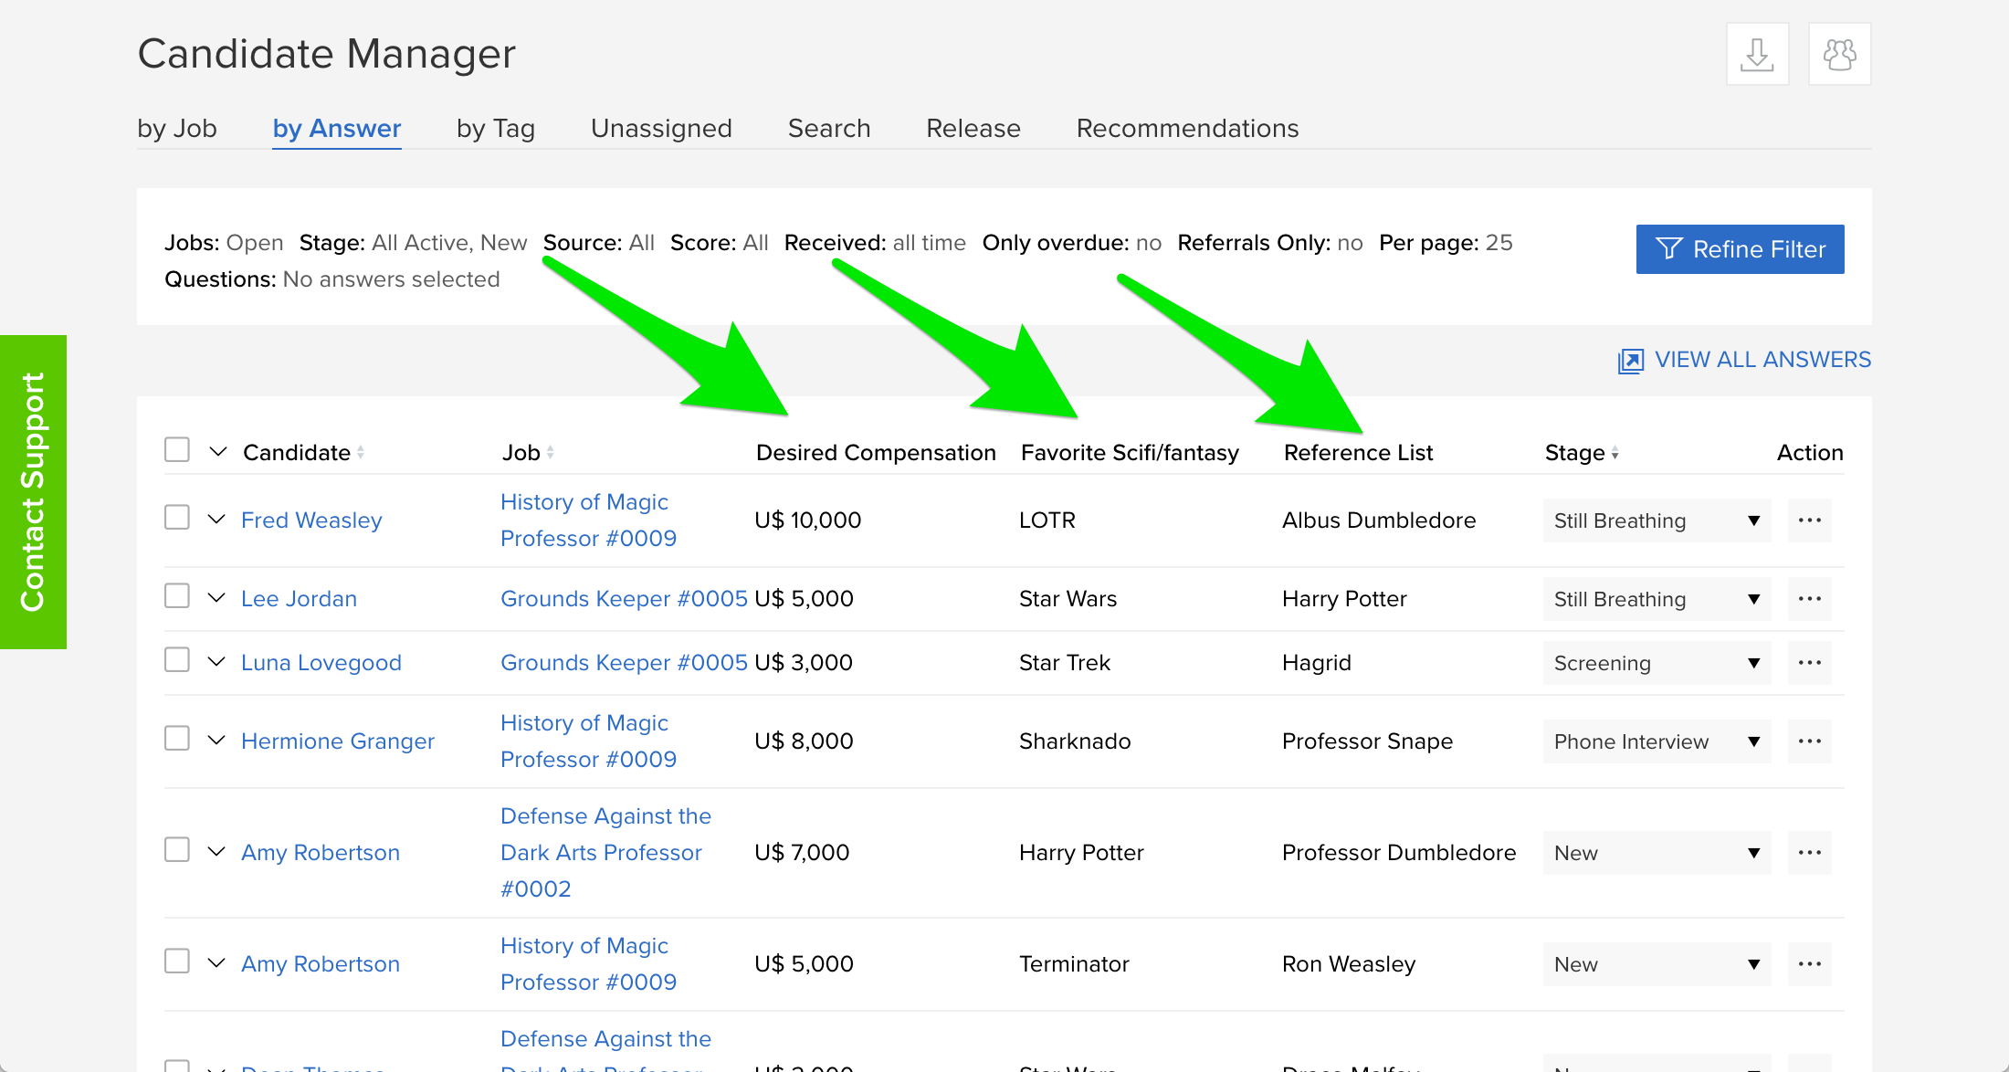
Task: Open the Recommendations tab
Action: (x=1186, y=129)
